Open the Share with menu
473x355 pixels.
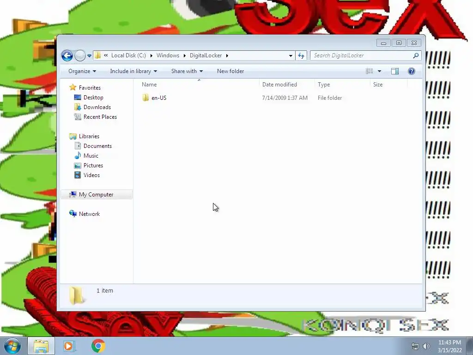coord(187,71)
